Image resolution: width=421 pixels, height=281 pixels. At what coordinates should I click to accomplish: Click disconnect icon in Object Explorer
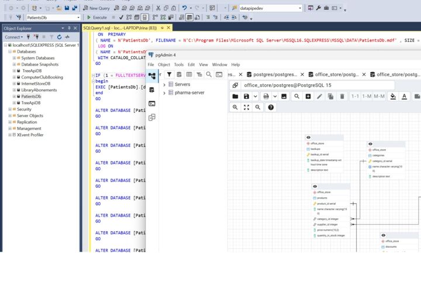[x=36, y=37]
